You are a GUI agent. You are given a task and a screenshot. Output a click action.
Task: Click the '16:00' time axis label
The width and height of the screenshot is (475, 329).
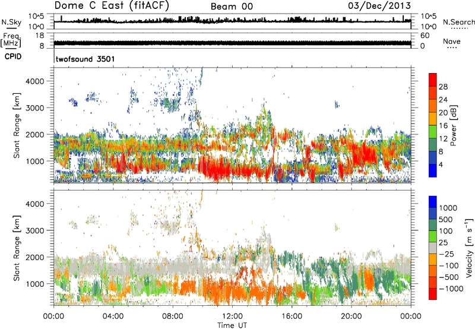pyautogui.click(x=292, y=317)
